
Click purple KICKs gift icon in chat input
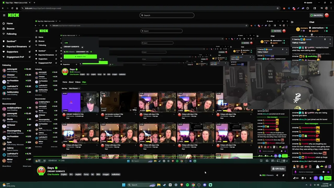[328, 172]
